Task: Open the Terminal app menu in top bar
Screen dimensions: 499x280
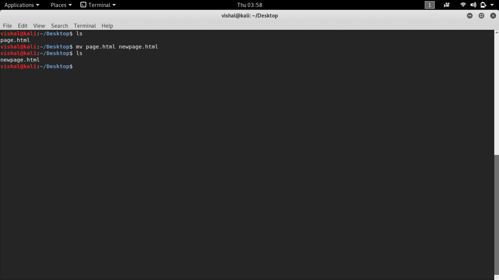Action: pos(98,5)
